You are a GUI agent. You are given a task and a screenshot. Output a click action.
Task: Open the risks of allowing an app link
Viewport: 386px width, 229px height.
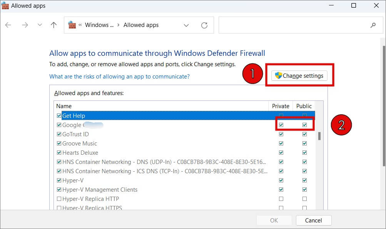pyautogui.click(x=119, y=77)
